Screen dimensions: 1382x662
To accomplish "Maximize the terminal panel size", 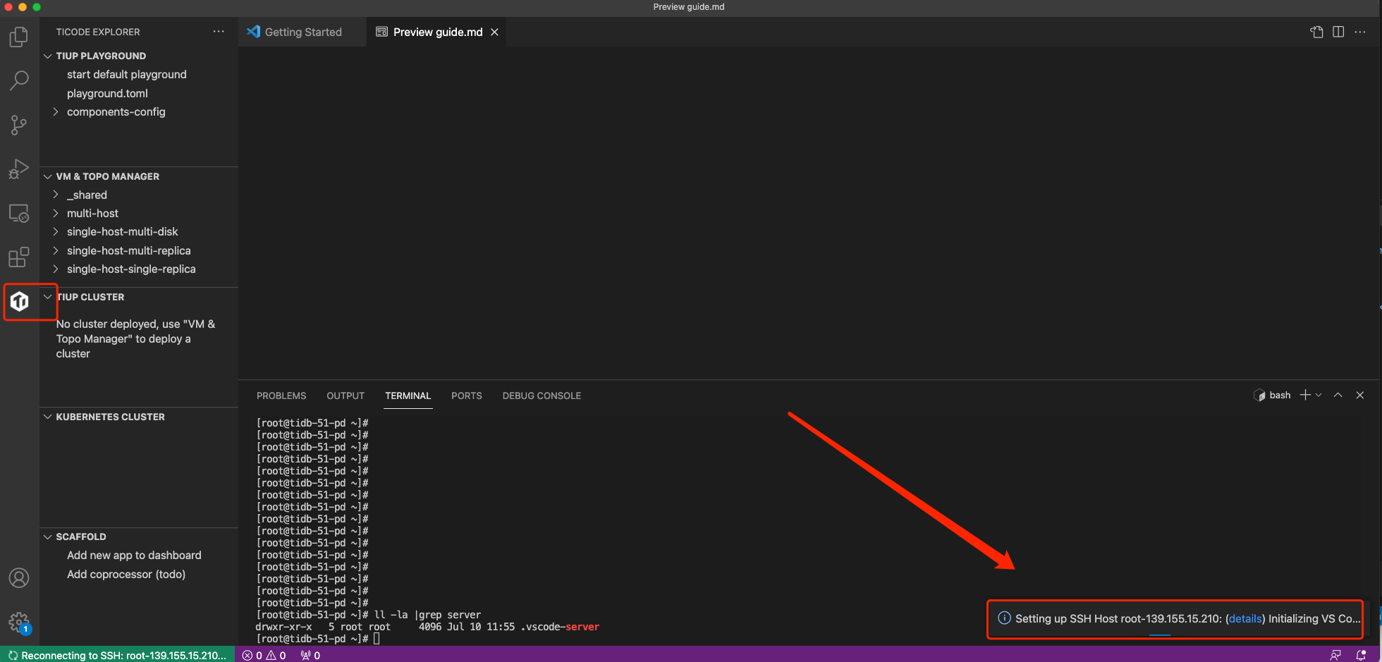I will point(1338,396).
